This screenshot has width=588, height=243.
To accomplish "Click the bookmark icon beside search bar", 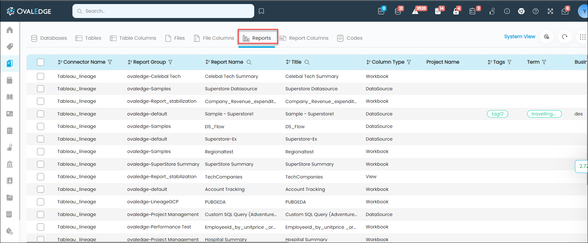I will (x=261, y=11).
